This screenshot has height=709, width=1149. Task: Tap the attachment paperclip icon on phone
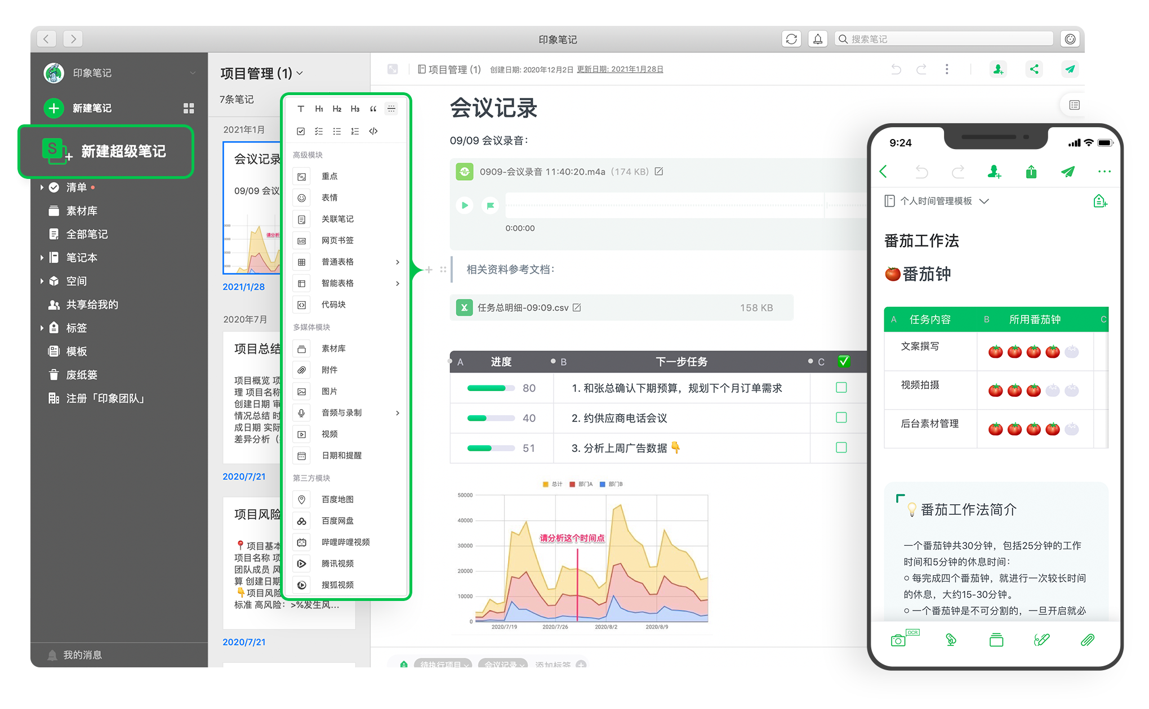pyautogui.click(x=1088, y=640)
